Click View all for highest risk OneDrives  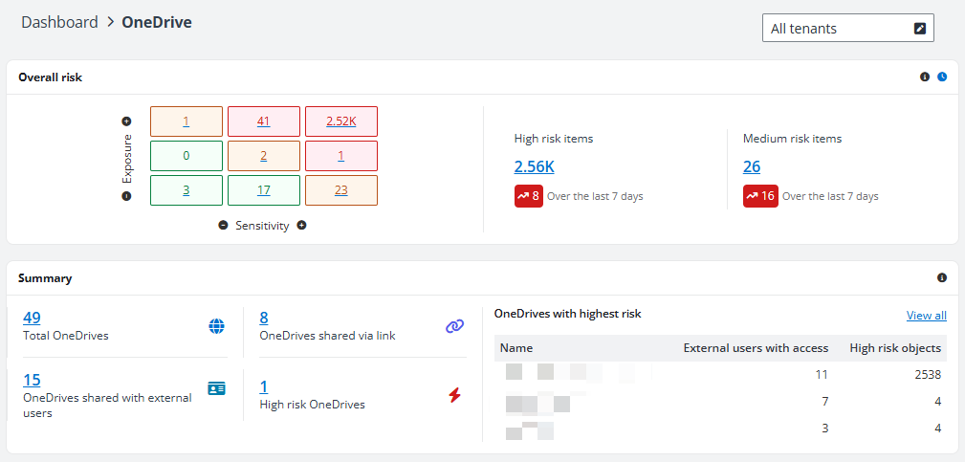click(x=926, y=316)
